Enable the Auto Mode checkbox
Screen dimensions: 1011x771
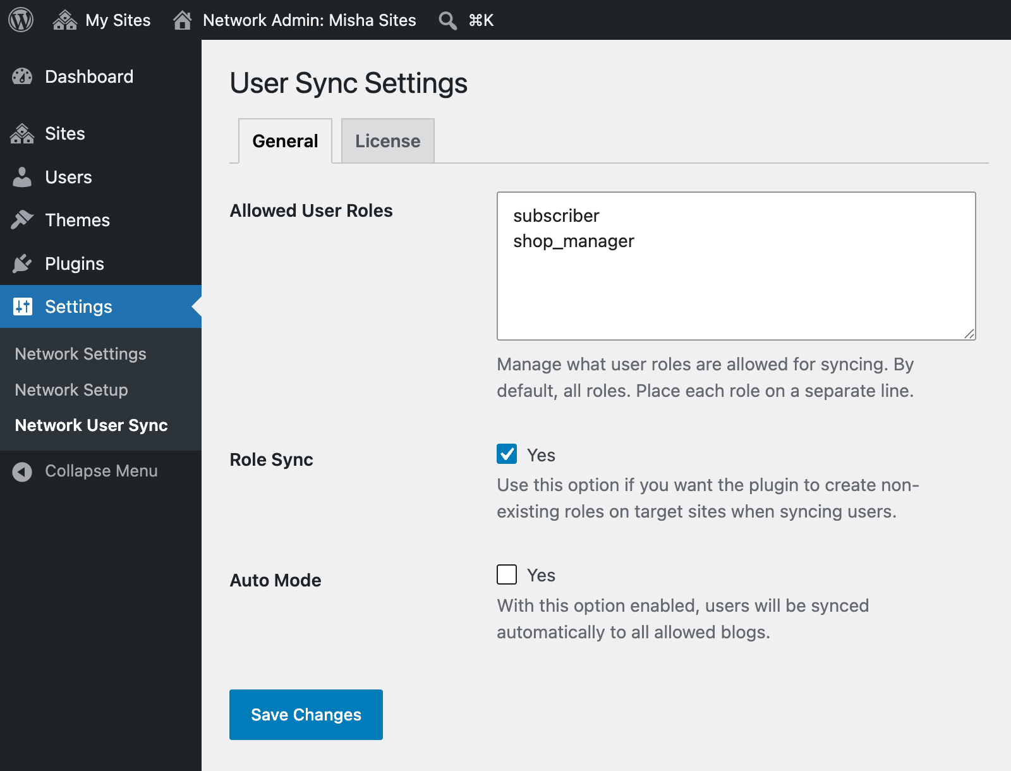click(507, 574)
